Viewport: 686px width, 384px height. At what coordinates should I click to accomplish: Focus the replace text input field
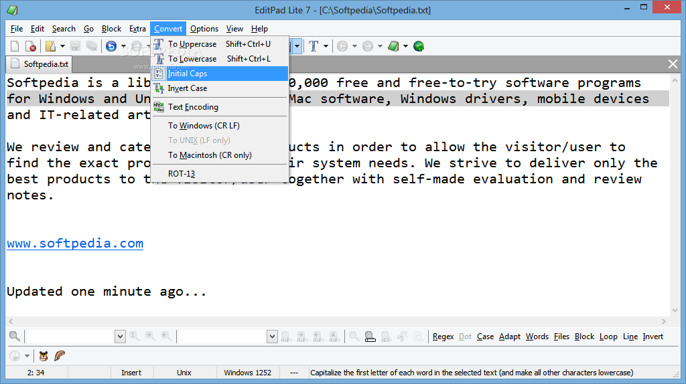222,337
